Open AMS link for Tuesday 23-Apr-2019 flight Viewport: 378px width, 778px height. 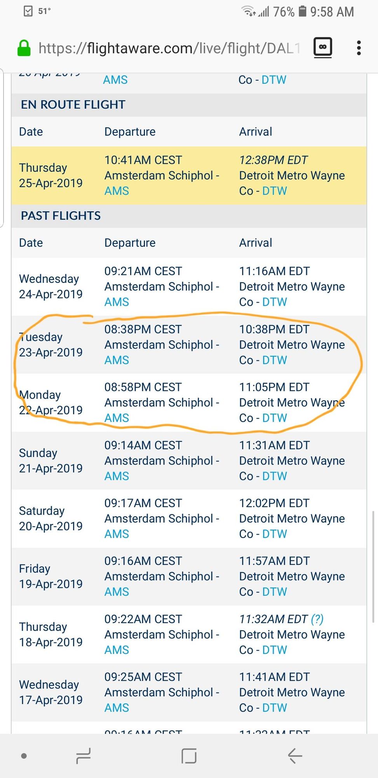click(x=117, y=360)
